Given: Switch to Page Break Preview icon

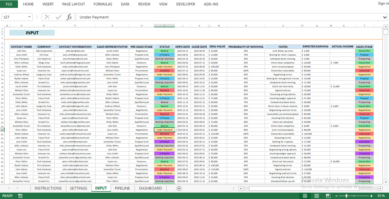Looking at the screenshot, I should point(328,196).
